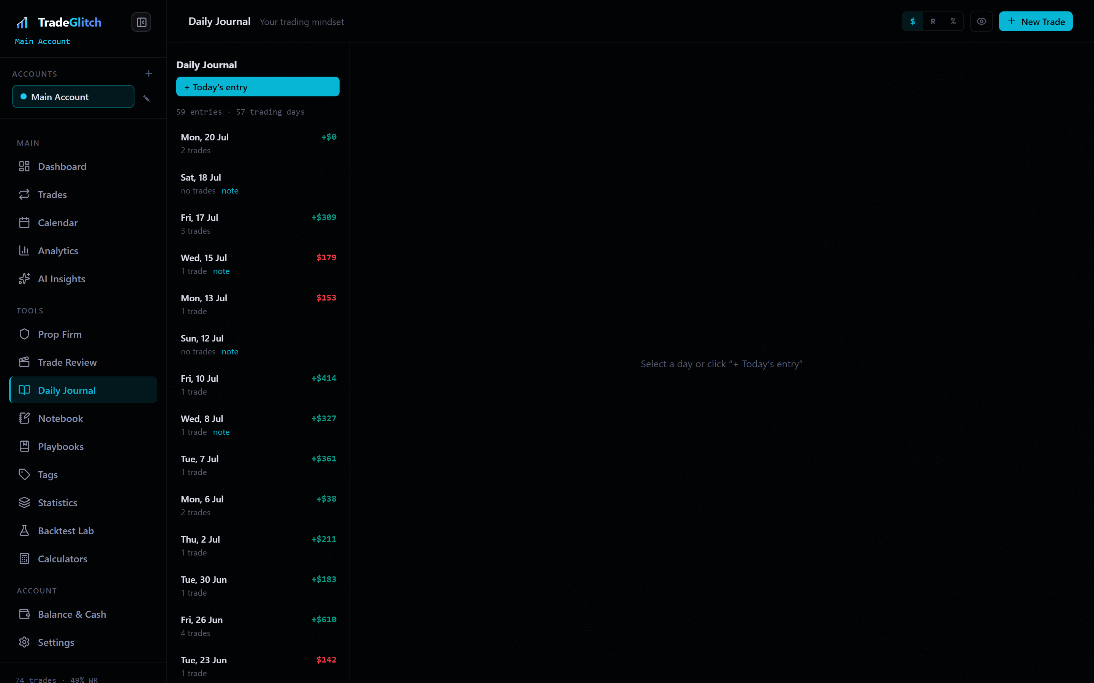
Task: Click the Balance & Cash wallet icon
Action: (24, 614)
